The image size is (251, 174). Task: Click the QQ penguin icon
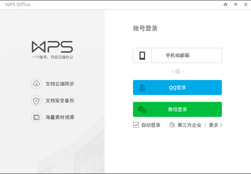(x=142, y=88)
